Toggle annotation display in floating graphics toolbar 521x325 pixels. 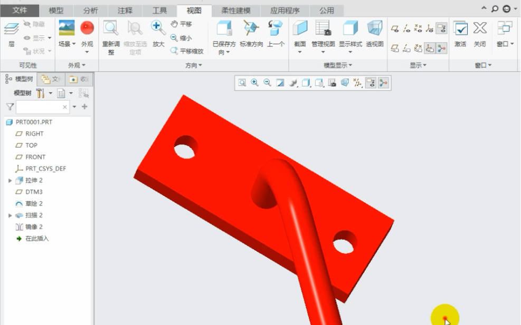(x=371, y=83)
